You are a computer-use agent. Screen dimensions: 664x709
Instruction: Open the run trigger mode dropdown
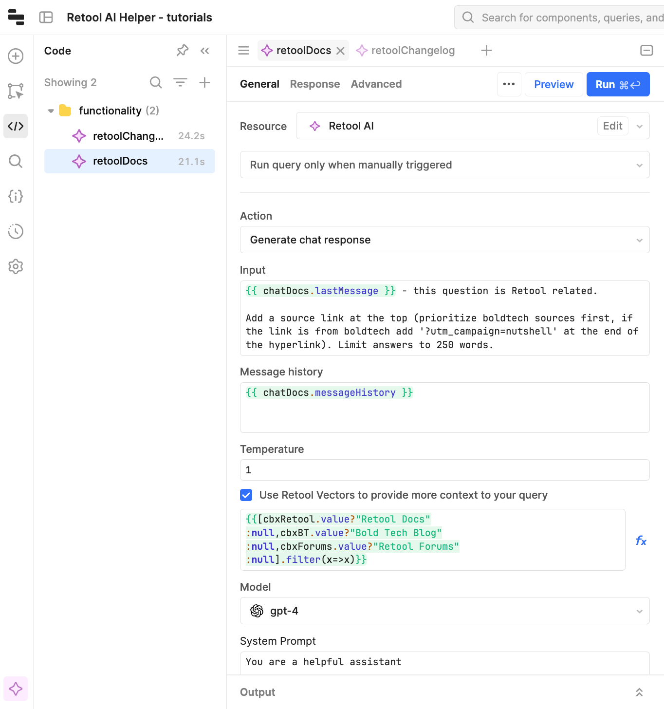pyautogui.click(x=445, y=165)
